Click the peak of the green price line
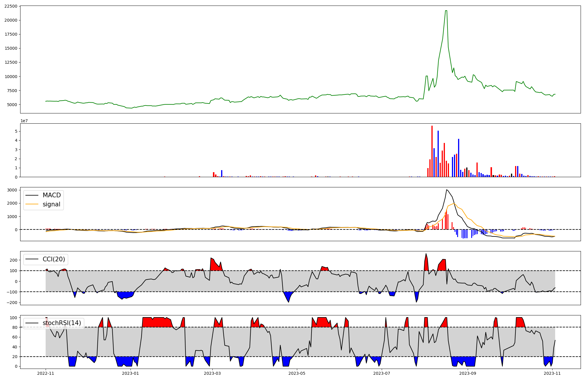585x380 pixels. 446,11
